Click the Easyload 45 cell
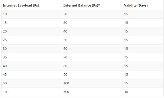The height and width of the screenshot is (98, 165). (32, 75)
